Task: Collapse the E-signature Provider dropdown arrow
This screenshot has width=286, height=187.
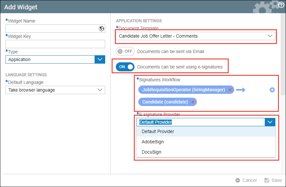Action: [270, 122]
